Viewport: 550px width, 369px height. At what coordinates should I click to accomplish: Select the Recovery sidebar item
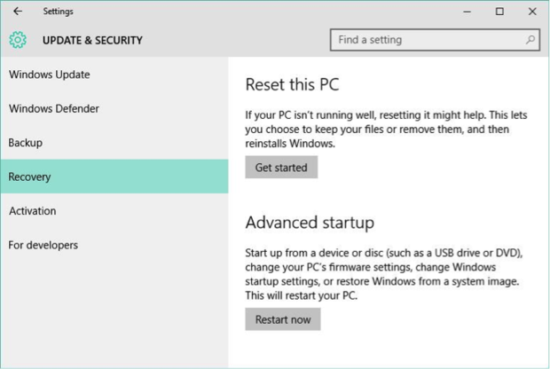(114, 177)
